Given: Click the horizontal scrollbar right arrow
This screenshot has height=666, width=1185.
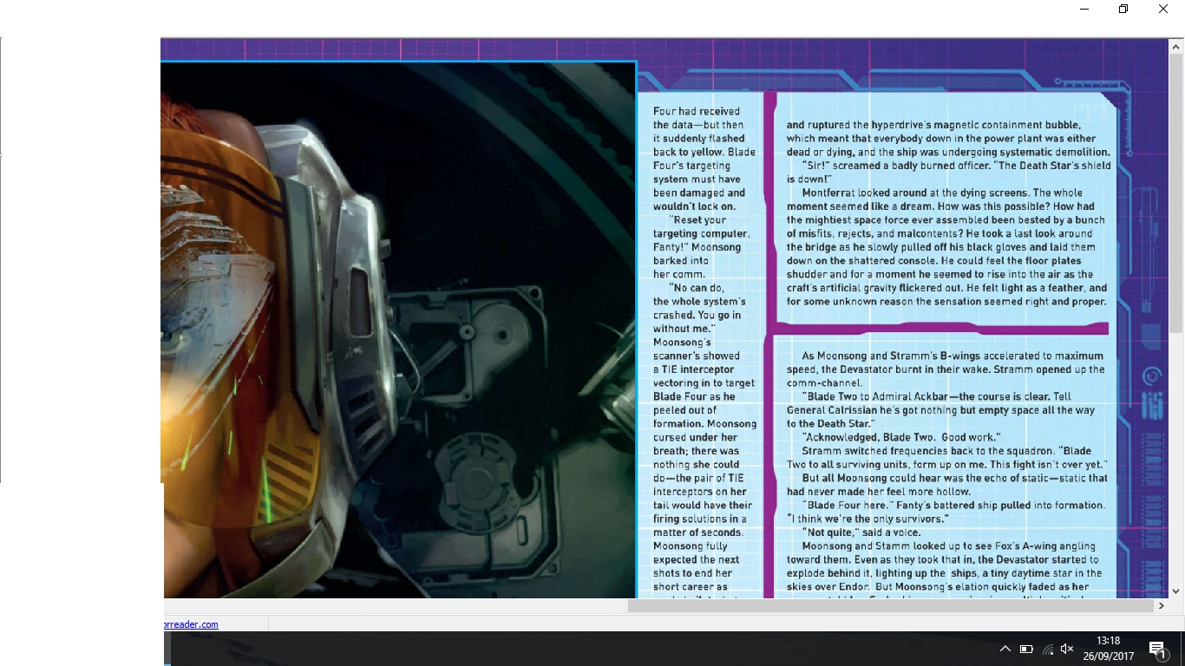Looking at the screenshot, I should (x=1162, y=606).
